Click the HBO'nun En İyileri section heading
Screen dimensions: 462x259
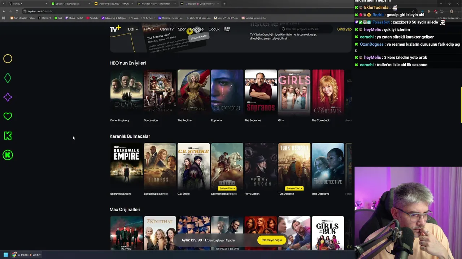(x=128, y=63)
